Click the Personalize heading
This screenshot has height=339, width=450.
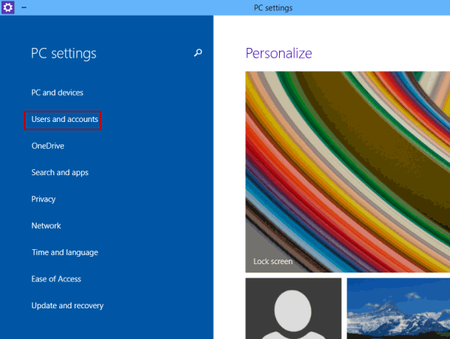coord(279,53)
